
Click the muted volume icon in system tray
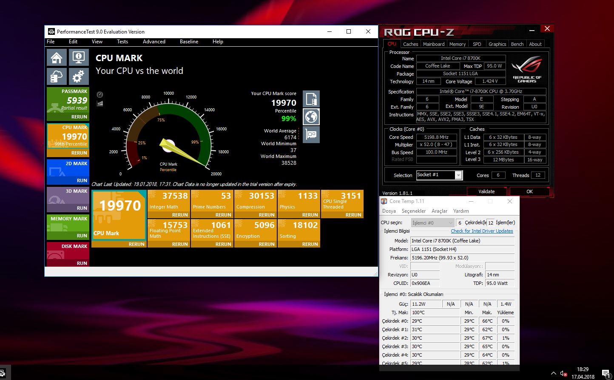tap(564, 374)
